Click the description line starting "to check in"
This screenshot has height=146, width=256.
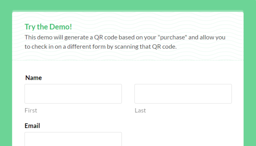[100, 47]
